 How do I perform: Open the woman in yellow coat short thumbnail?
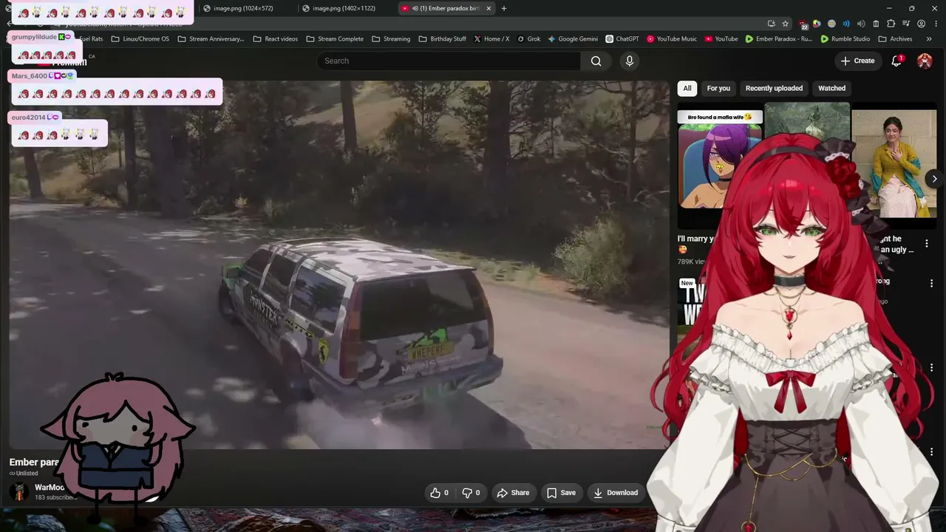(x=894, y=164)
